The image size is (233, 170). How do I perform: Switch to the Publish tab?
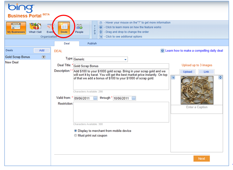tap(92, 43)
